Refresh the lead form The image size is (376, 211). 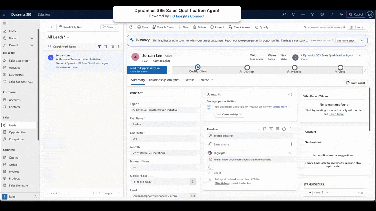pyautogui.click(x=217, y=27)
